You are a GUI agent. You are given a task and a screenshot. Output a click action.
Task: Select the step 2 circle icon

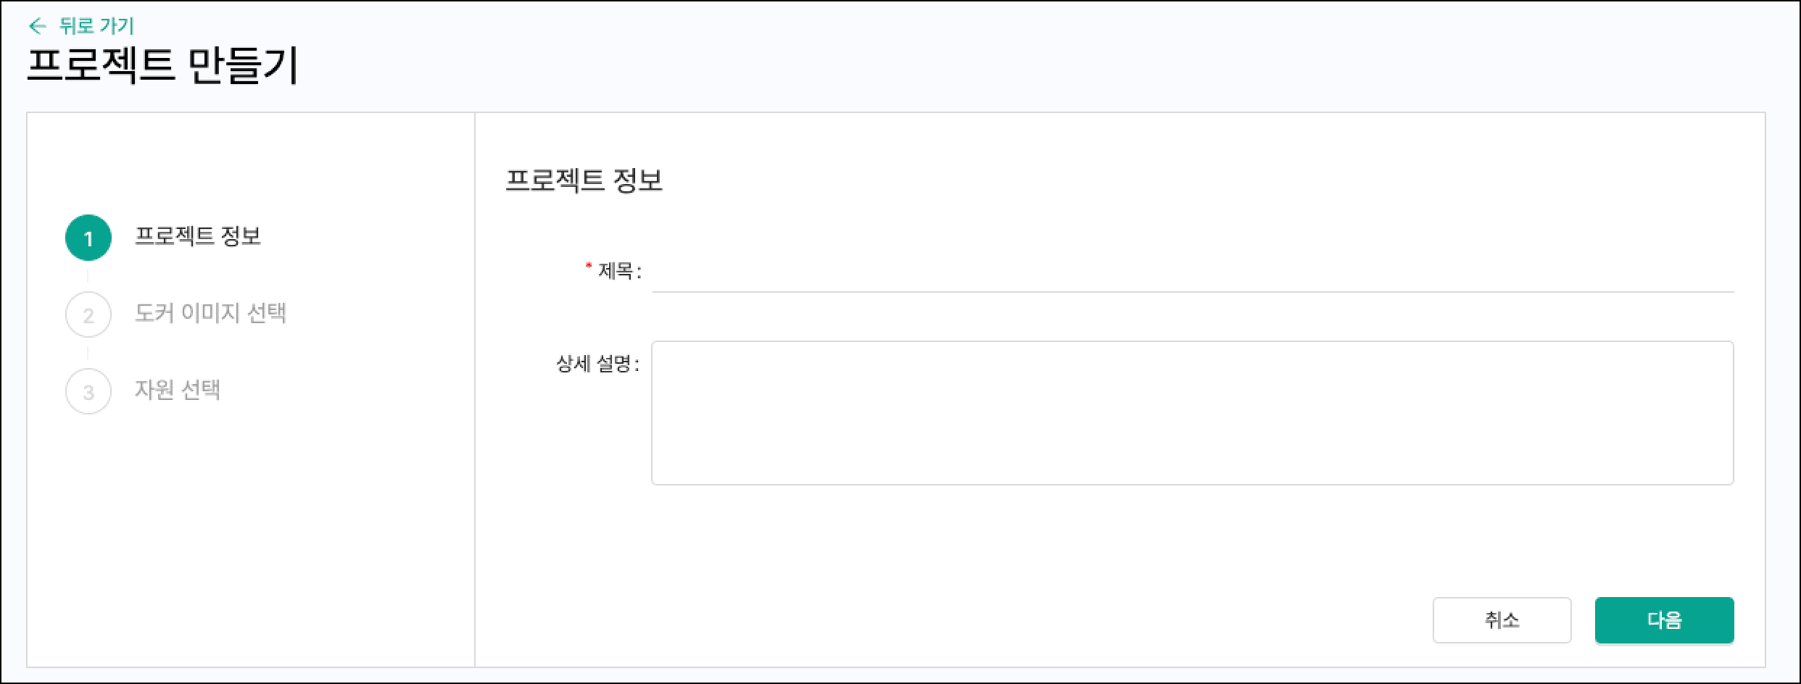click(x=88, y=314)
